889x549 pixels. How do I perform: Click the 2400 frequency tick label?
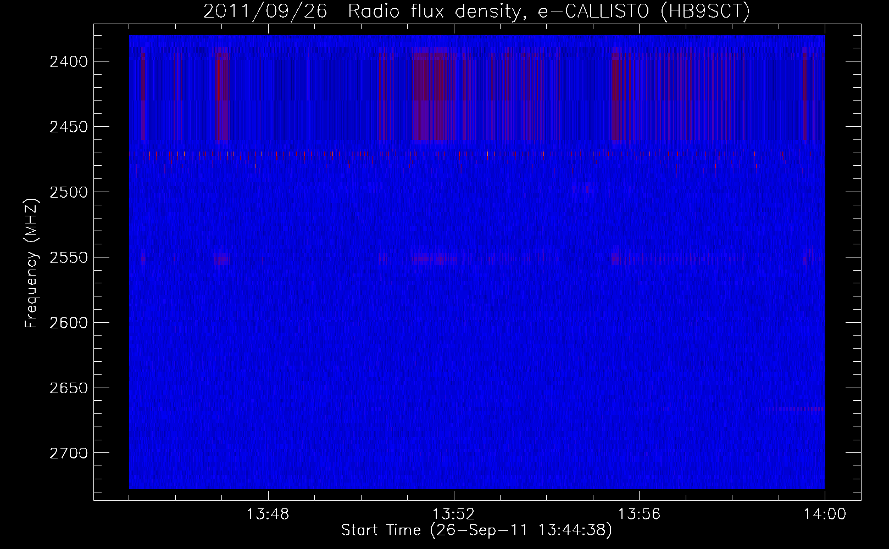point(69,61)
